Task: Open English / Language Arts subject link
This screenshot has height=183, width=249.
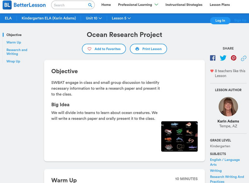Action: [x=225, y=162]
